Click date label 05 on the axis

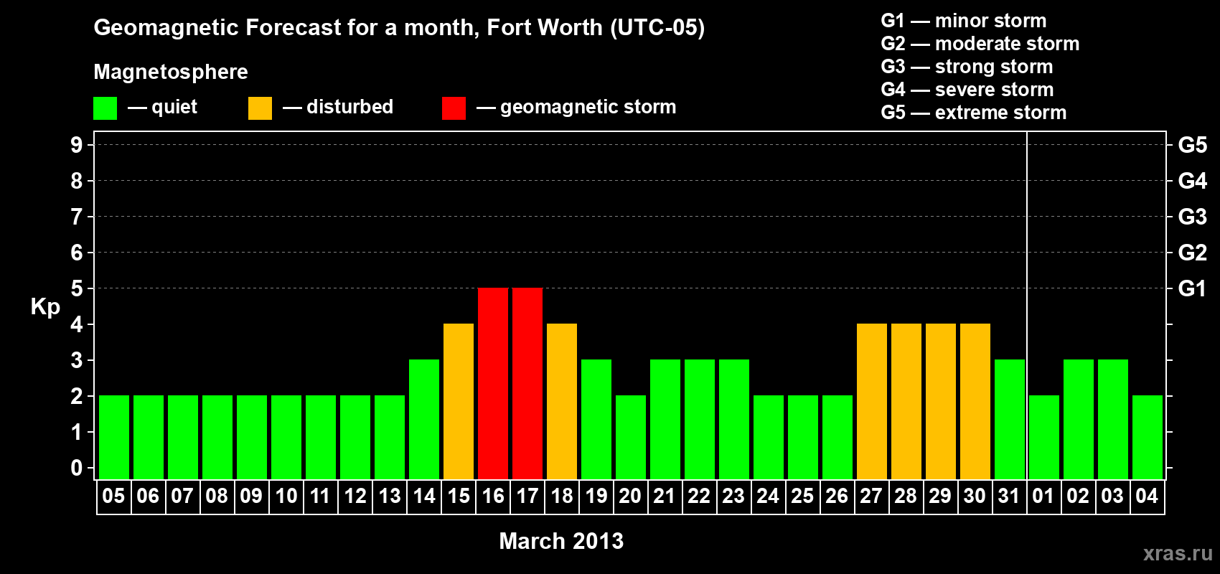tap(113, 496)
